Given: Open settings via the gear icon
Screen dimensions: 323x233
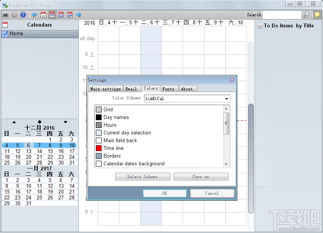Looking at the screenshot, I should (14, 15).
